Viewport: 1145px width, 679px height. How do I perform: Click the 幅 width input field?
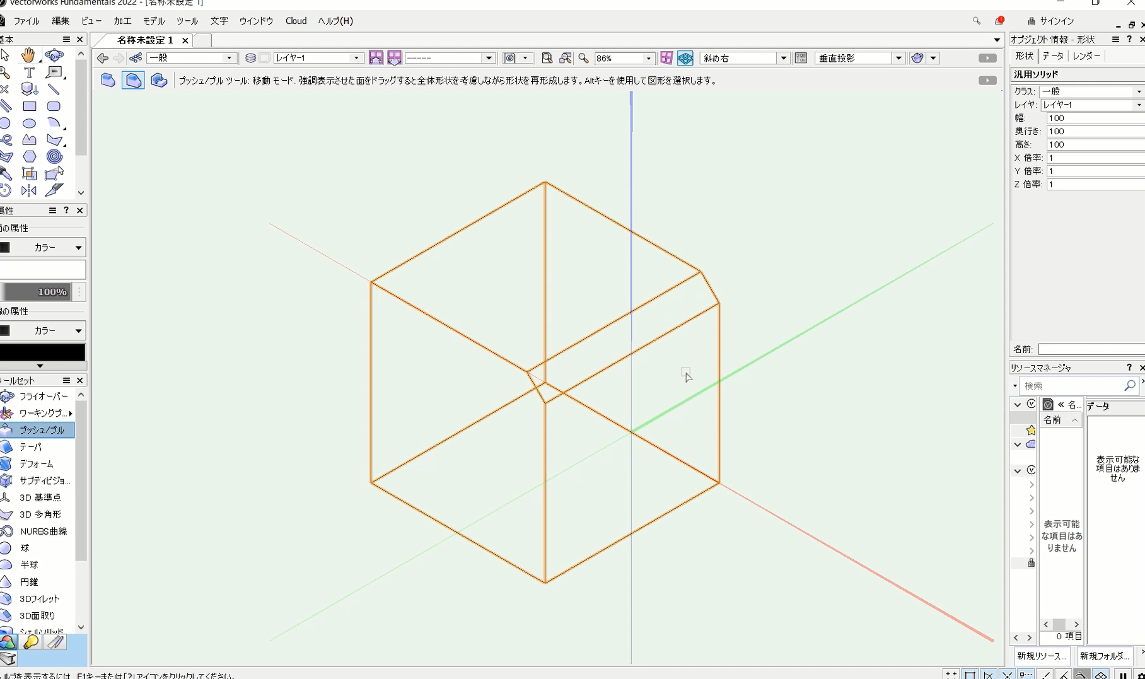click(x=1096, y=118)
